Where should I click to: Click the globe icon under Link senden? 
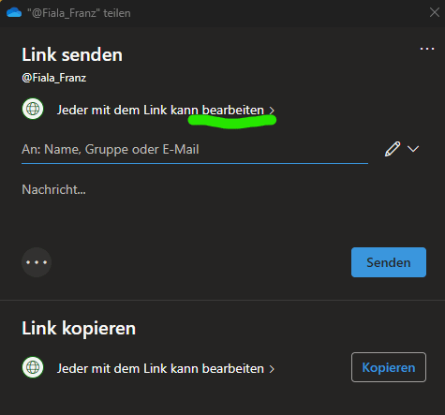coord(33,109)
